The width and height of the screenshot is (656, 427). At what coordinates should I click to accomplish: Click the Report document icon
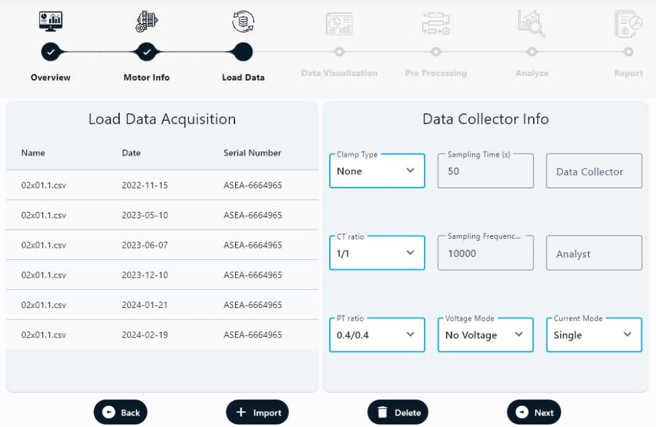(x=628, y=24)
